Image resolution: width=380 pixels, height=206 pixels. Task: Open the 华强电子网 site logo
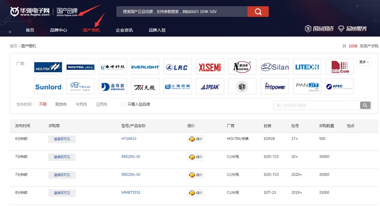point(30,11)
